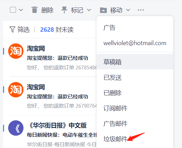The height and width of the screenshot is (148, 182).
Task: Open the three-dots more options menu
Action: tap(141, 10)
